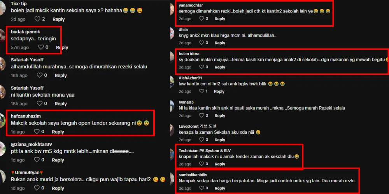Screen dimensions: 389x194
Task: View hafzanuhazim's profile picture
Action: coord(2,121)
